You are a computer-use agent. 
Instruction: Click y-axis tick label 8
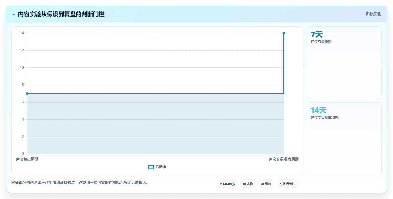click(x=23, y=85)
